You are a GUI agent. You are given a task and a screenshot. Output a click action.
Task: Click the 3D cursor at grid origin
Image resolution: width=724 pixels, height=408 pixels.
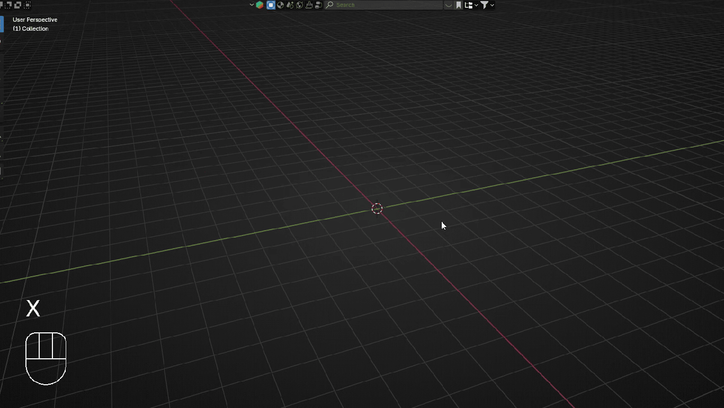tap(377, 208)
